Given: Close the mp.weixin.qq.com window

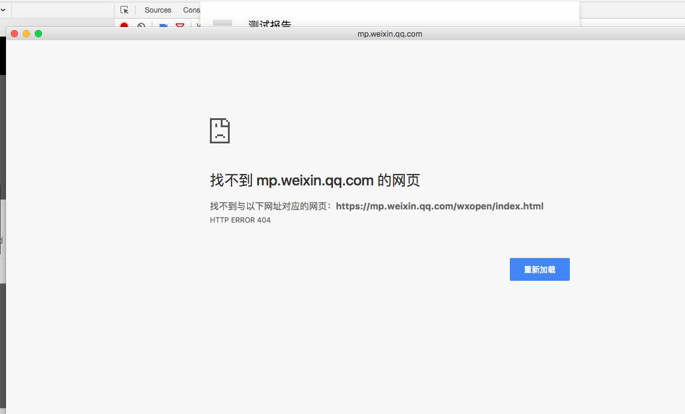Looking at the screenshot, I should 14,34.
